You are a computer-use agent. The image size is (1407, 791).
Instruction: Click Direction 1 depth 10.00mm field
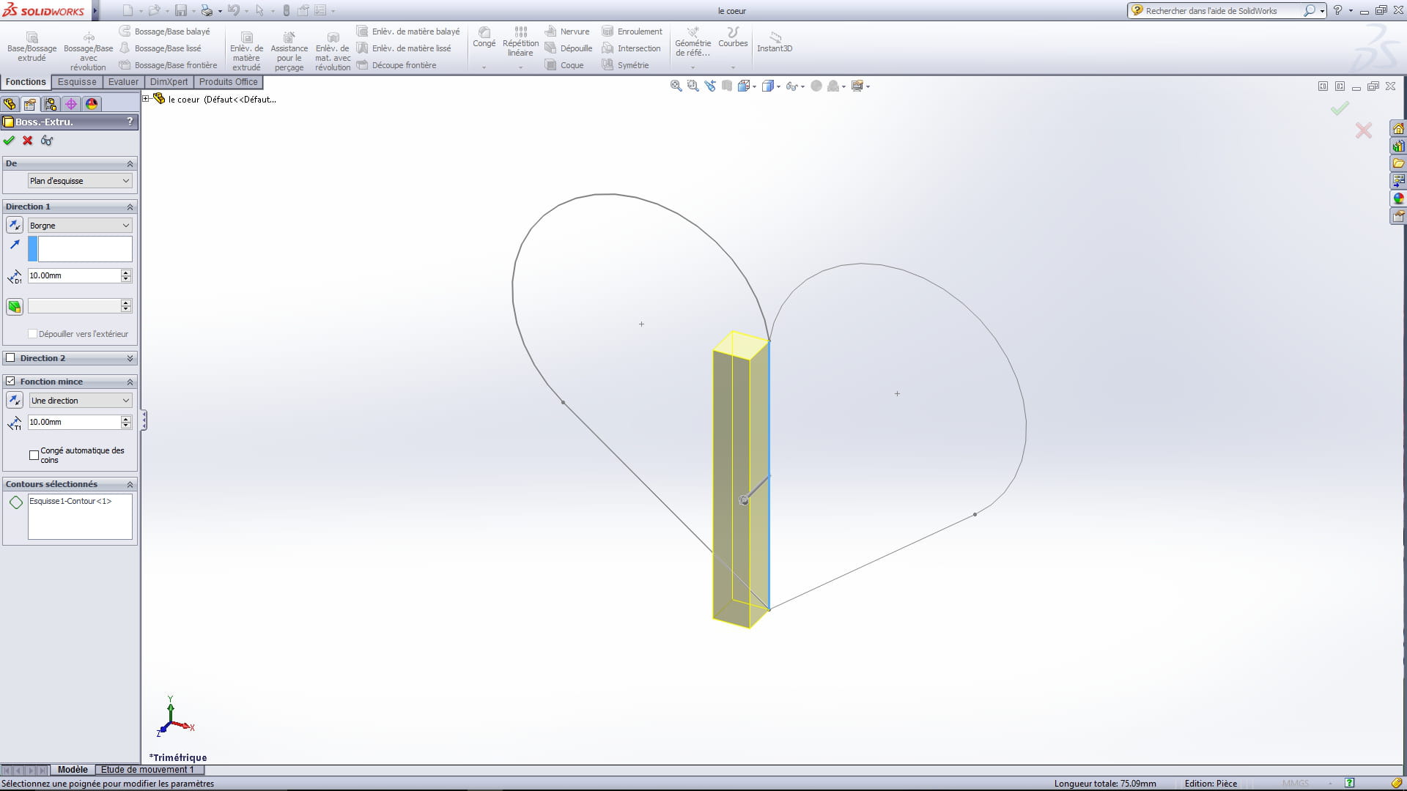coord(73,275)
